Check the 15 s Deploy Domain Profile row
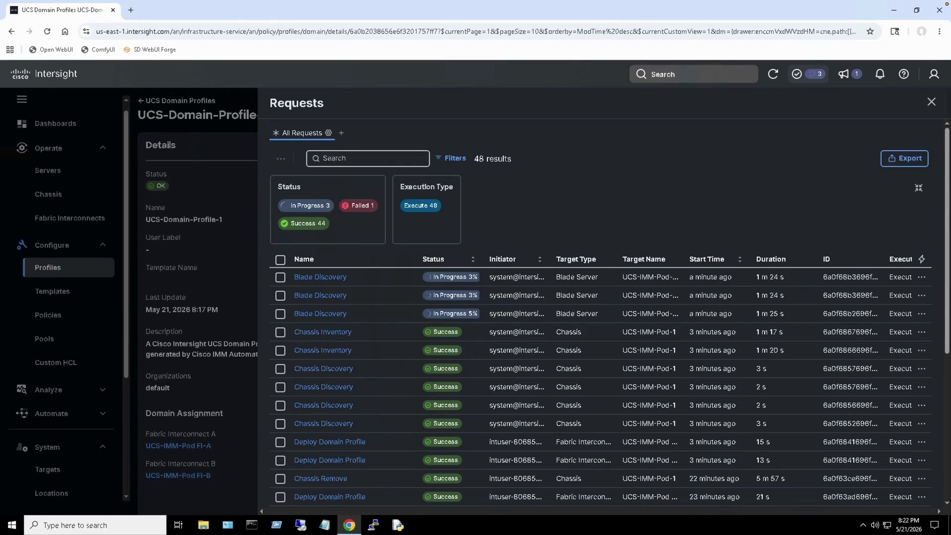 (280, 442)
